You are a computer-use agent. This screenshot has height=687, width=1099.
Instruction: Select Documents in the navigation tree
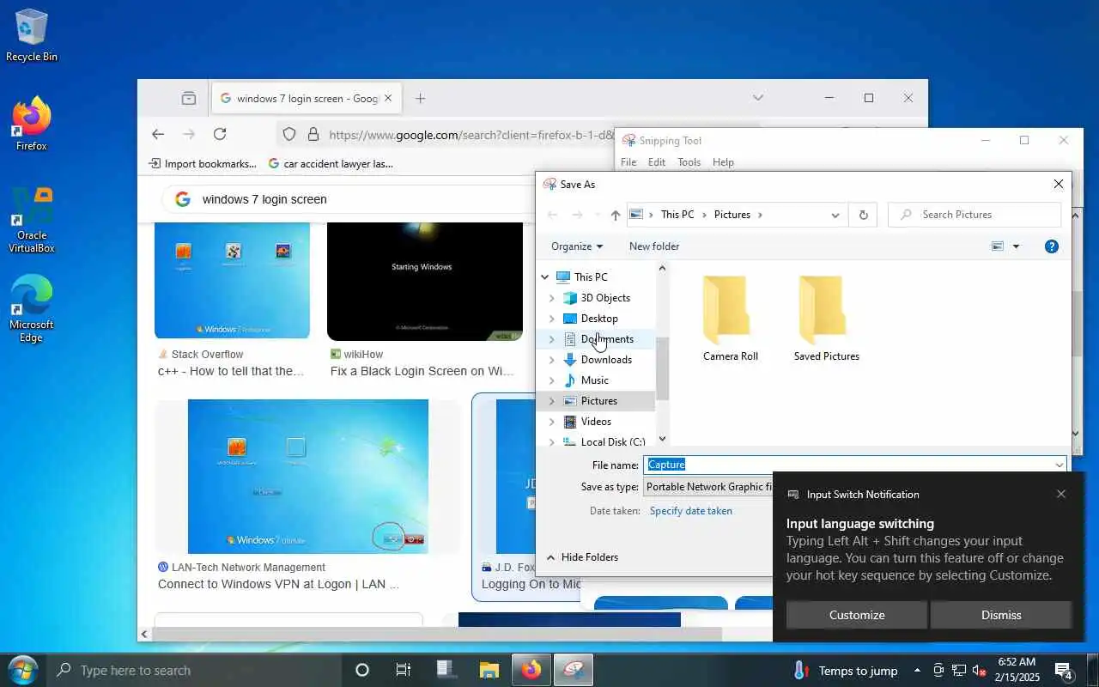(x=607, y=339)
